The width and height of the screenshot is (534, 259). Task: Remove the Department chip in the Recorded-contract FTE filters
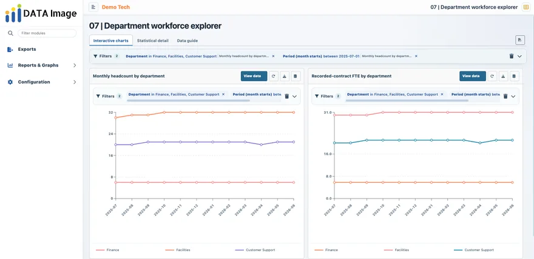[442, 94]
